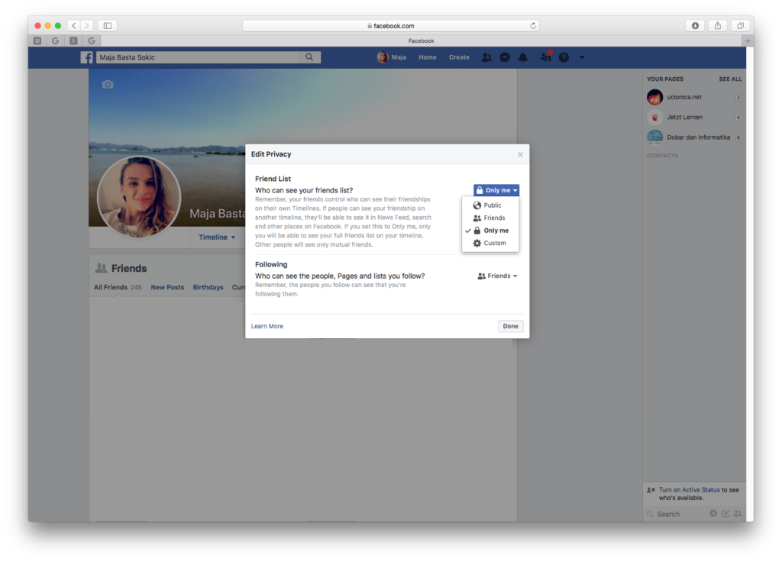This screenshot has height=562, width=782.
Task: Click the Help question mark icon
Action: coord(564,57)
